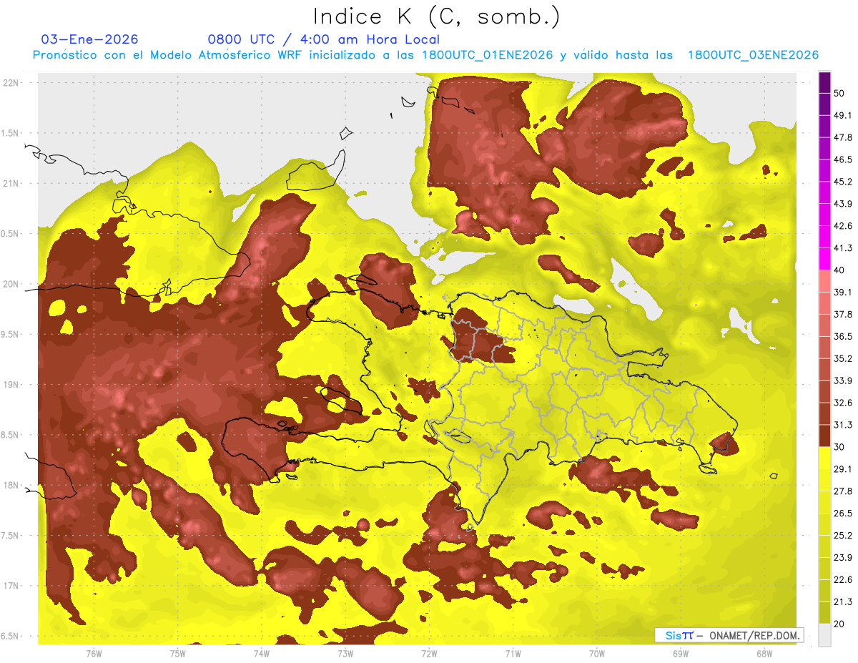Click the colorbar label "25.2"
Screen dimensions: 858x663
click(x=844, y=536)
